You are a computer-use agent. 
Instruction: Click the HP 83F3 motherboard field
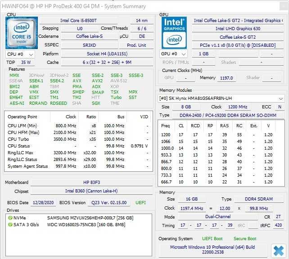point(91,183)
